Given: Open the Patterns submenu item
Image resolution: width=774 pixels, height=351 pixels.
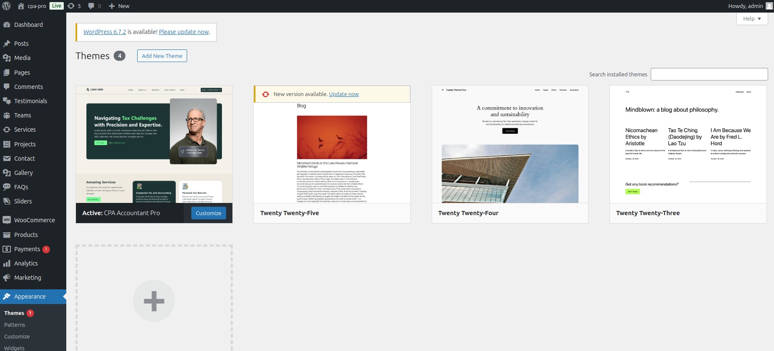Looking at the screenshot, I should [15, 325].
